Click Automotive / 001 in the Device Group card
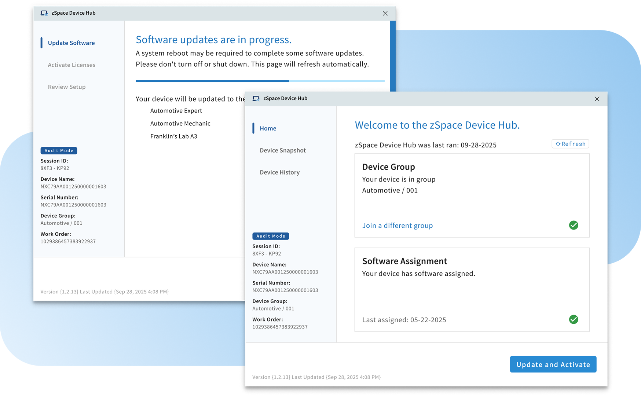 pyautogui.click(x=390, y=190)
